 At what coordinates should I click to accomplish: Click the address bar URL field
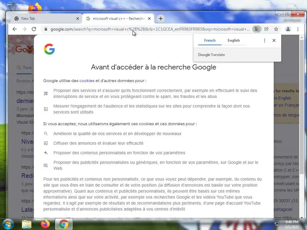point(150,29)
